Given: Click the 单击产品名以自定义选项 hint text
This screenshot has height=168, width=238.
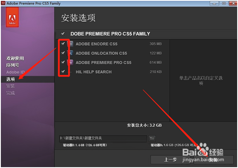Looking at the screenshot, I should [x=201, y=81].
